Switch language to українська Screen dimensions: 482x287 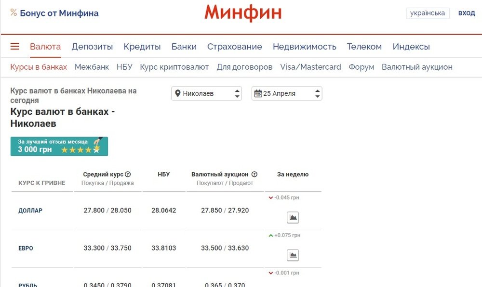(x=427, y=13)
